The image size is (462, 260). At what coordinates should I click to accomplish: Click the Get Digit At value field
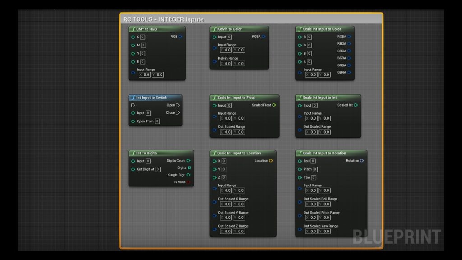(158, 170)
